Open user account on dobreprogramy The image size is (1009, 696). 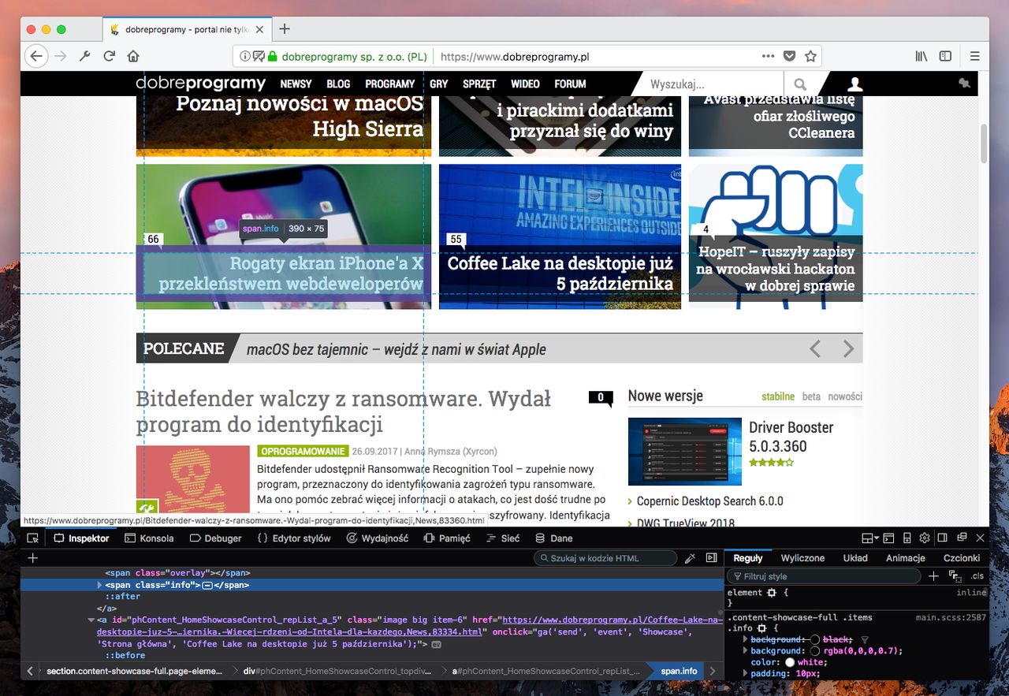tap(854, 84)
